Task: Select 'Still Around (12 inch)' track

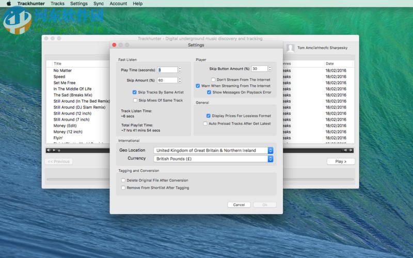Action: pyautogui.click(x=72, y=114)
